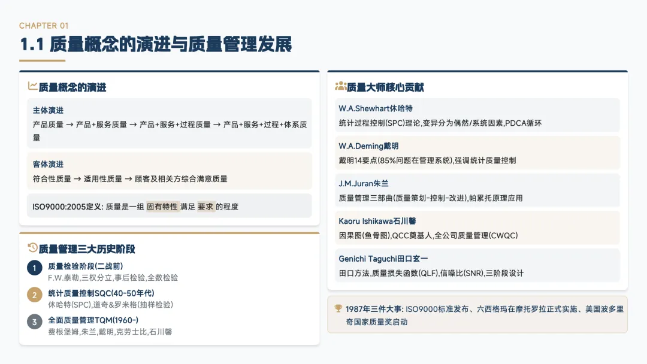
Task: Click the 客体演进 subheading
Action: (x=49, y=164)
